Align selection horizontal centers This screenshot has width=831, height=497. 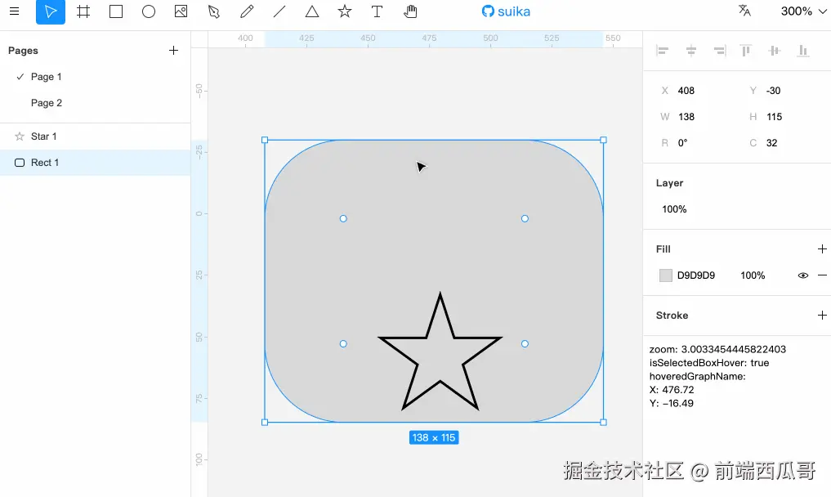tap(691, 51)
